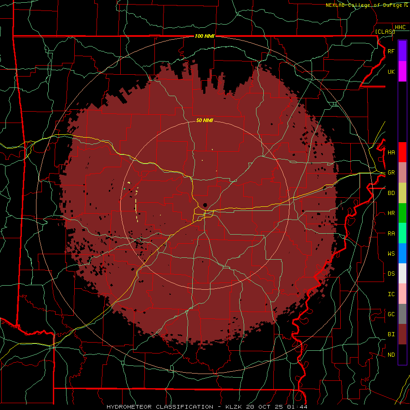
Task: Click the ND legend label
Action: tap(391, 354)
